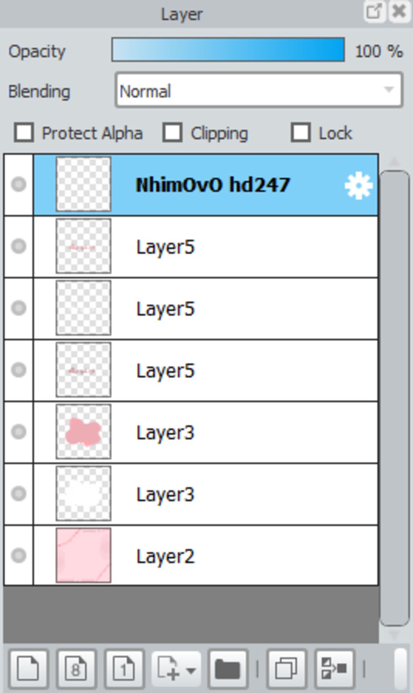Open the Blending mode dropdown showing Normal

[x=259, y=90]
